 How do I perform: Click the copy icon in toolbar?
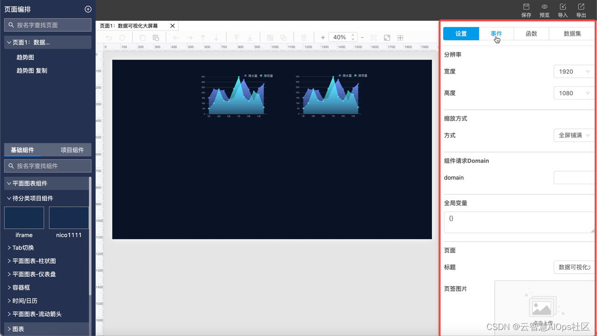143,38
